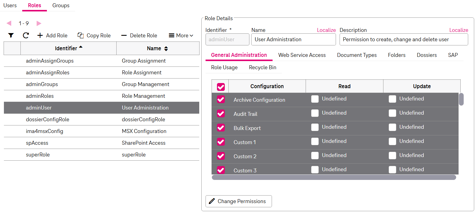The width and height of the screenshot is (476, 213).
Task: Click the Copy Role icon
Action: click(x=81, y=35)
